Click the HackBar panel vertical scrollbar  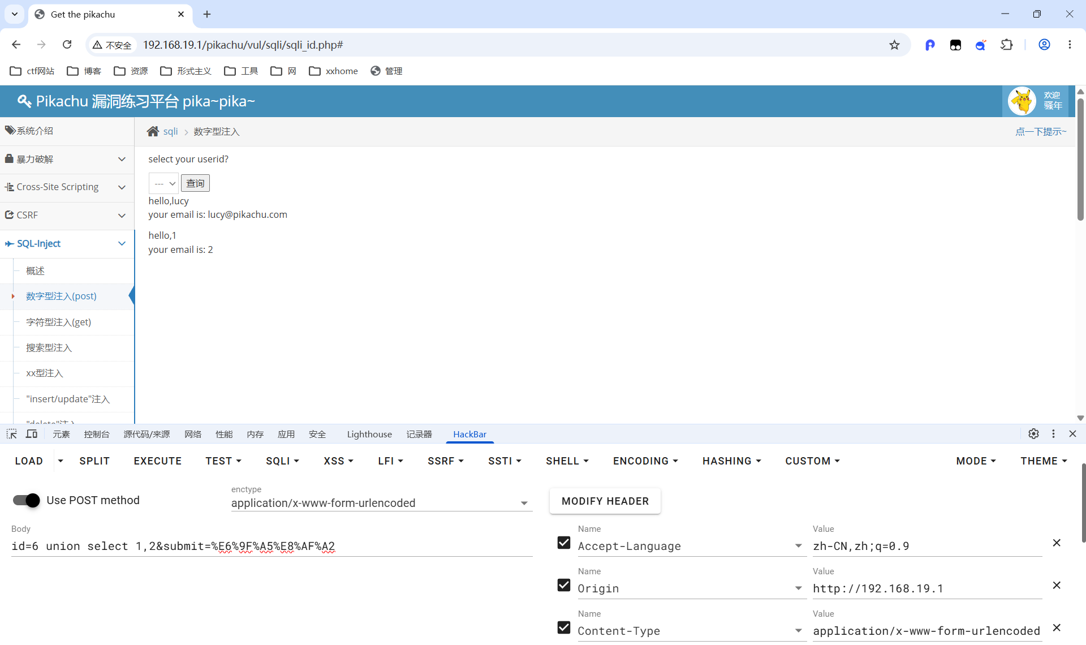(x=1083, y=502)
